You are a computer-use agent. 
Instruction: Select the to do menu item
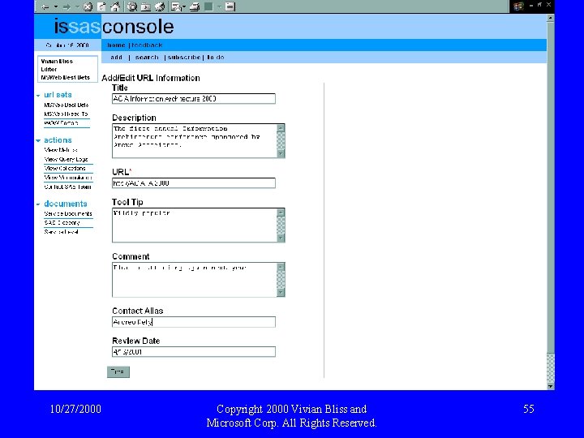pos(216,58)
